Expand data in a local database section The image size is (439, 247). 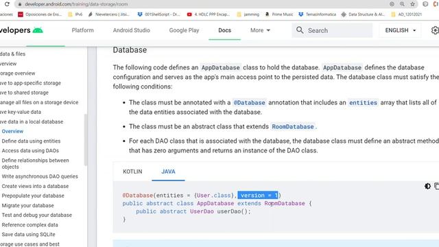[x=32, y=121]
